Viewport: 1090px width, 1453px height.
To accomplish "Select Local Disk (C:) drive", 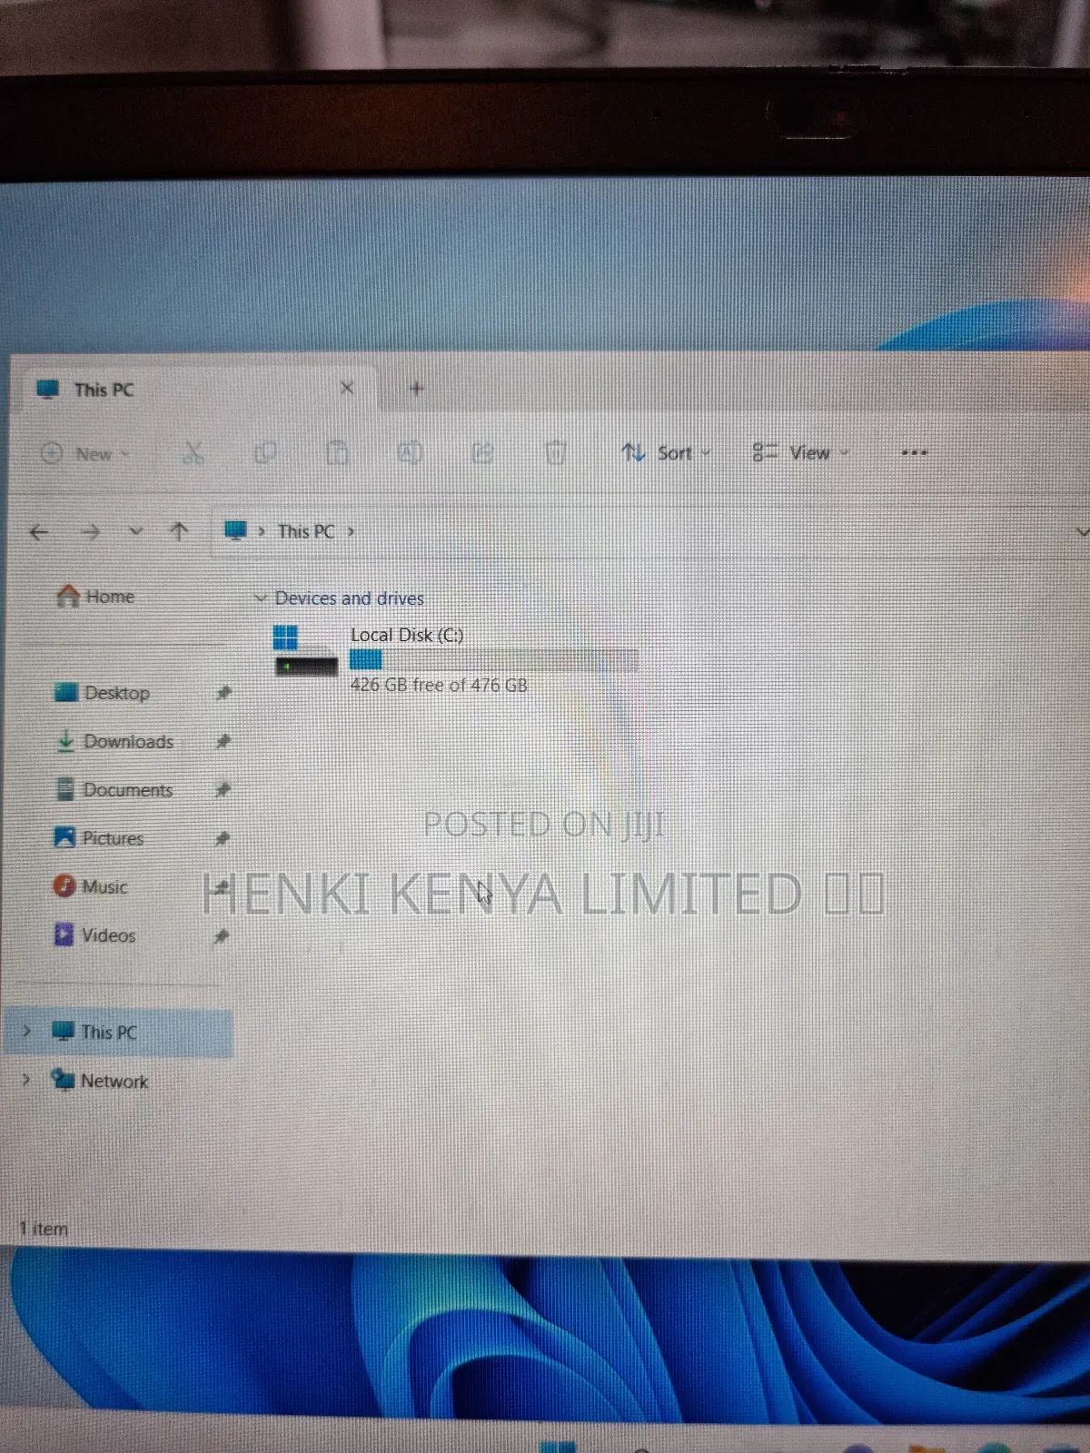I will click(454, 660).
